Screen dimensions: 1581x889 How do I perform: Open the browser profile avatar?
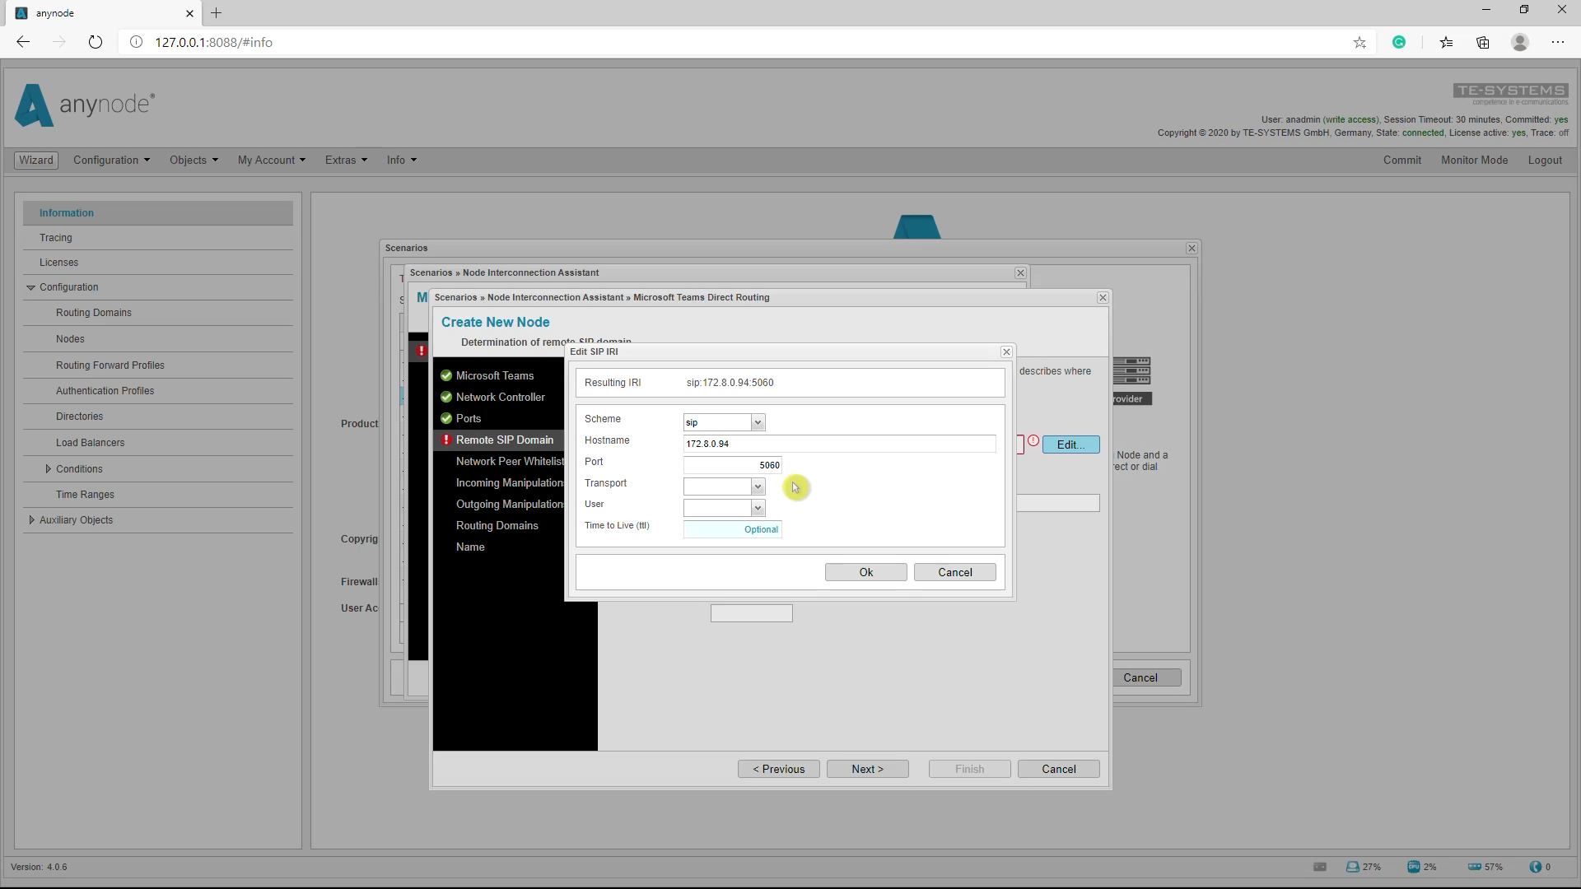pos(1520,42)
